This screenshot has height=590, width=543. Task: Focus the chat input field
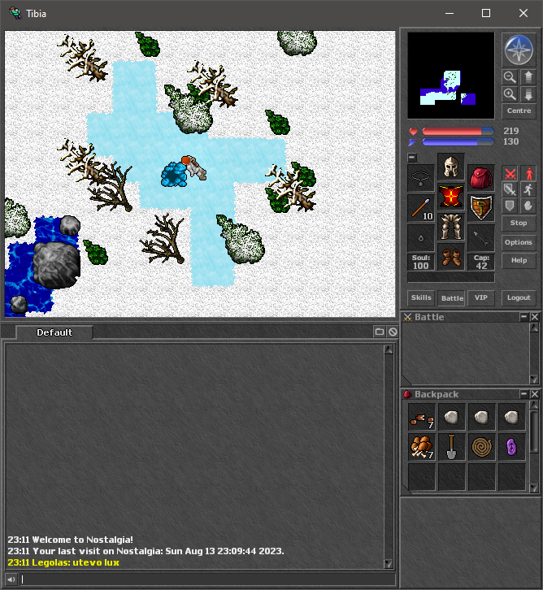coord(208,579)
